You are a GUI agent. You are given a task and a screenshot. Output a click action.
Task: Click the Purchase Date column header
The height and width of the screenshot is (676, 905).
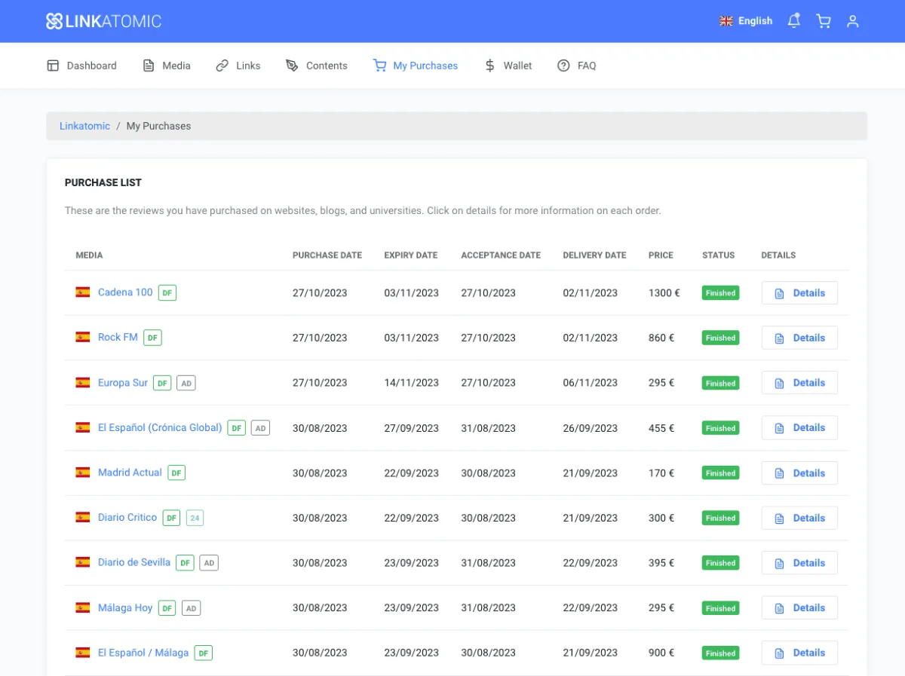coord(327,255)
